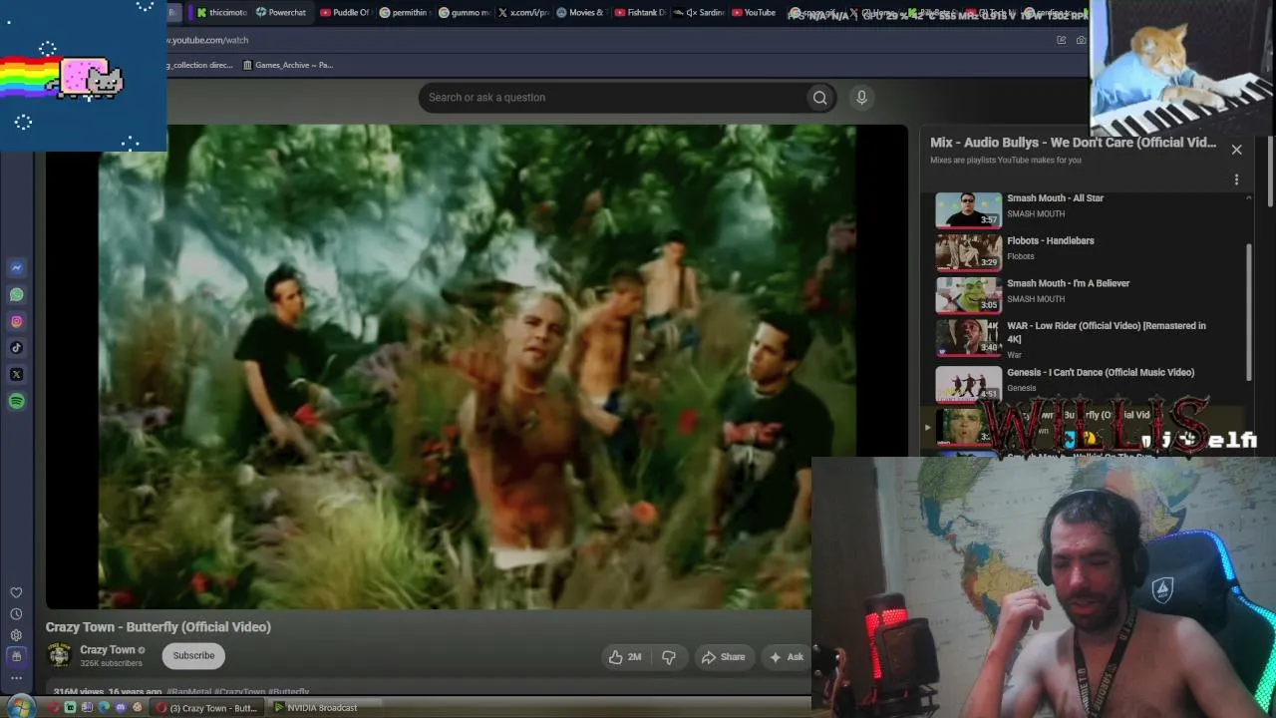Click the gift box sidebar icon

[16, 656]
